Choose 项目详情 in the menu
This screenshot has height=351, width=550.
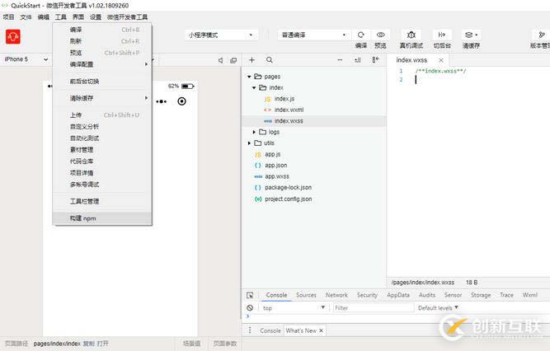(x=102, y=173)
